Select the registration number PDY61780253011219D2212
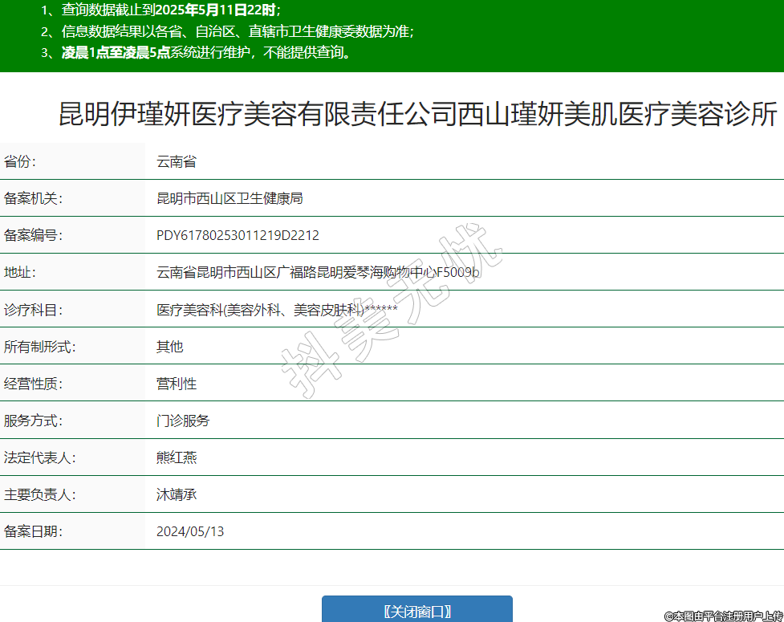The width and height of the screenshot is (784, 622). click(x=238, y=235)
